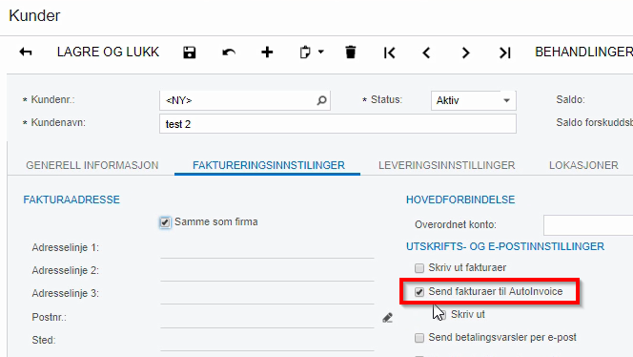Enable Skriv ut fakturaer checkbox
Viewport: 633px width, 357px height.
(x=419, y=268)
